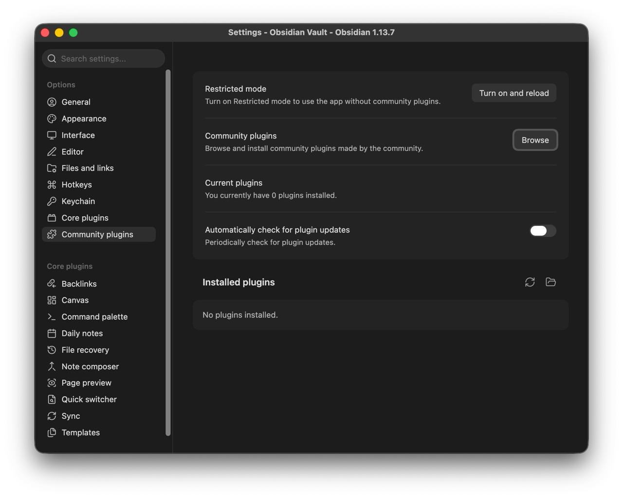Screen dimensions: 623x499
Task: Click the Quick switcher file-search icon
Action: 52,399
